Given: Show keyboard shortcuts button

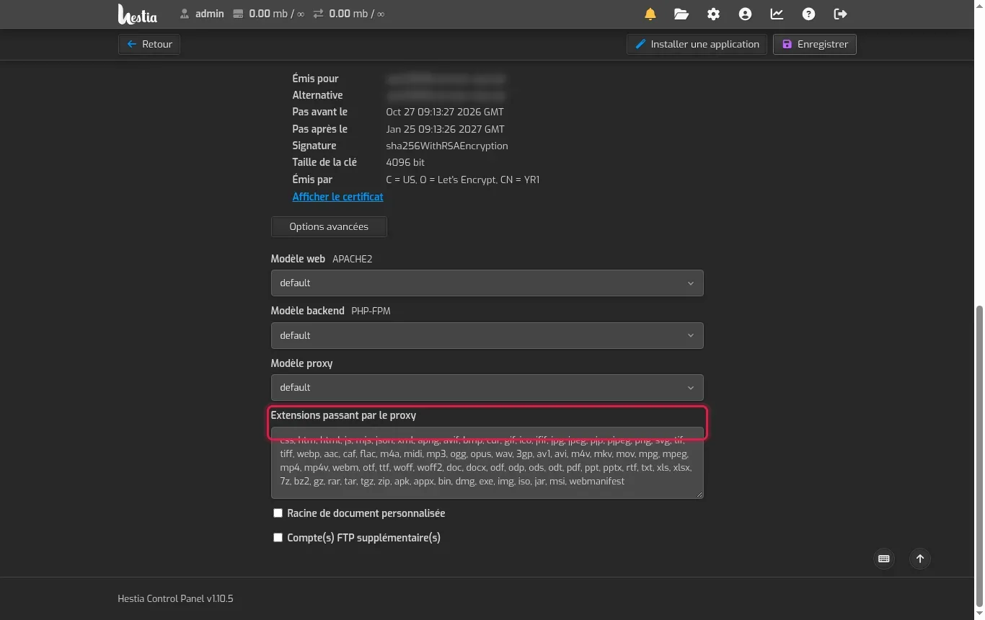Looking at the screenshot, I should point(884,559).
